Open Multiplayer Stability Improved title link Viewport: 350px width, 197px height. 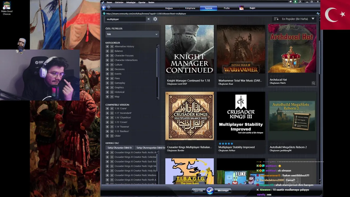[237, 147]
